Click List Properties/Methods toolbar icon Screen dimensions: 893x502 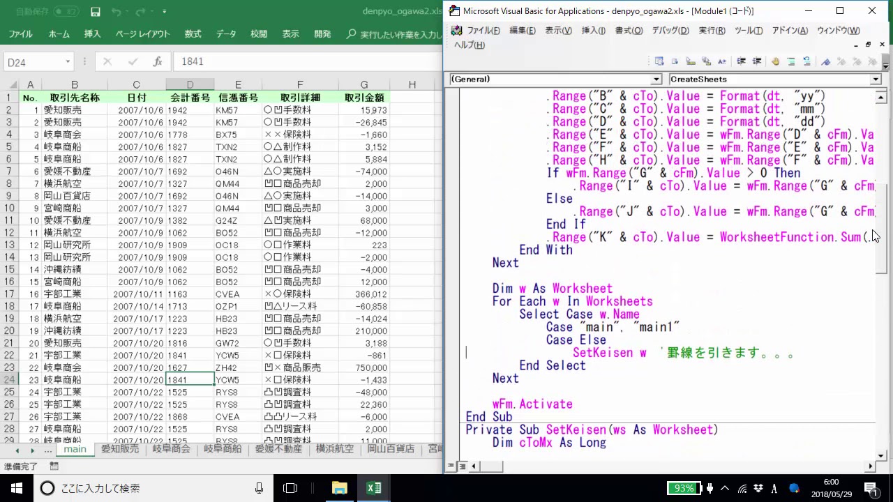coord(659,61)
